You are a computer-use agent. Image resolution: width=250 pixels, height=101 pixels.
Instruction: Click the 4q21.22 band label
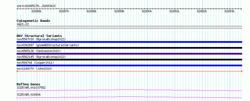coord(23,24)
